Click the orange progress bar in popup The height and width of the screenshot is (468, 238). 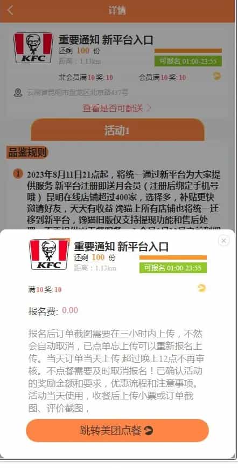pos(173,257)
